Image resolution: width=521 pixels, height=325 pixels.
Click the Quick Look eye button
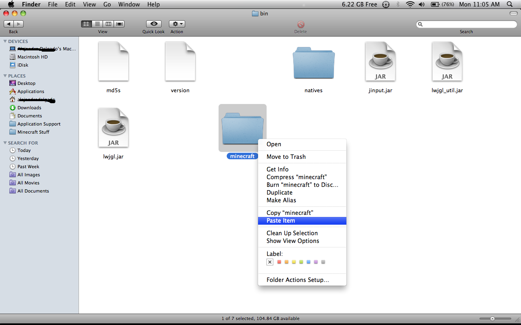pos(153,24)
